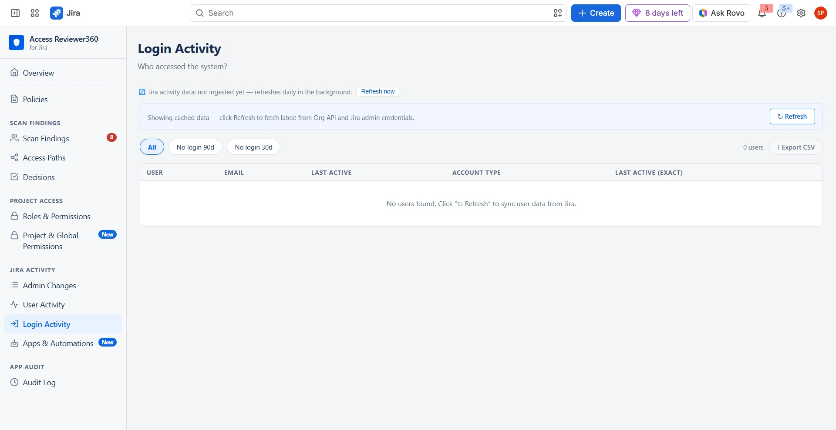Click the red 8 badge on Scan Findings
The image size is (836, 430).
pos(111,137)
